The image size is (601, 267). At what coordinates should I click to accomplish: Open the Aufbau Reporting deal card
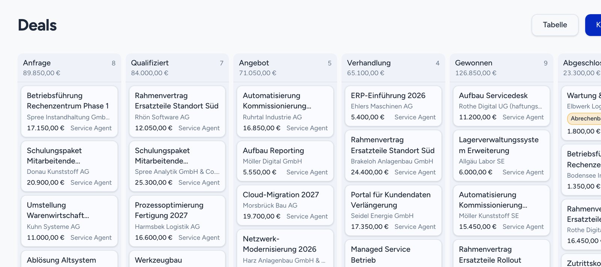[285, 161]
